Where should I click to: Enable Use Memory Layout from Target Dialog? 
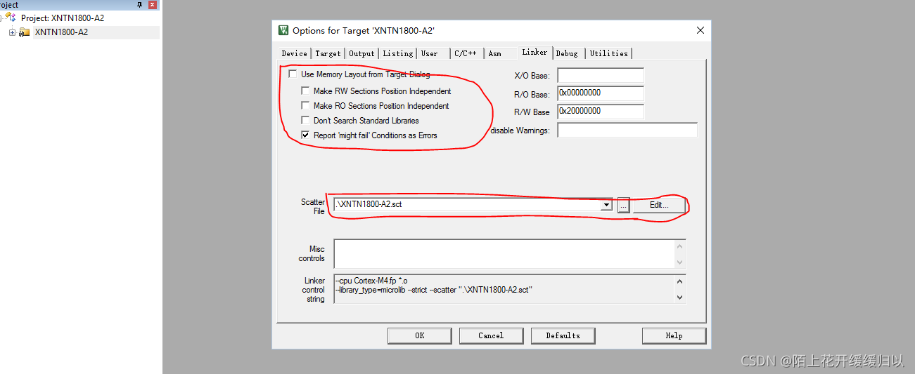pyautogui.click(x=293, y=74)
